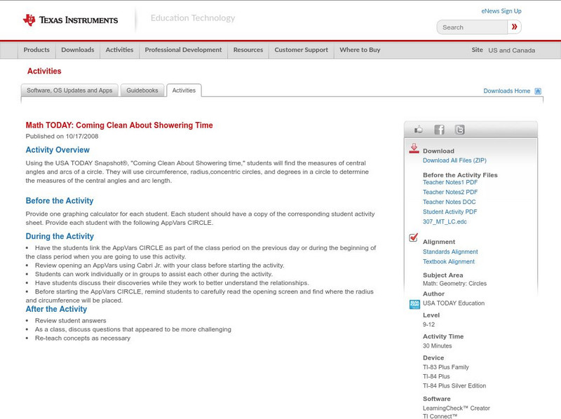Download the 307_MT_LC.edc file
561x419 pixels.
[445, 221]
